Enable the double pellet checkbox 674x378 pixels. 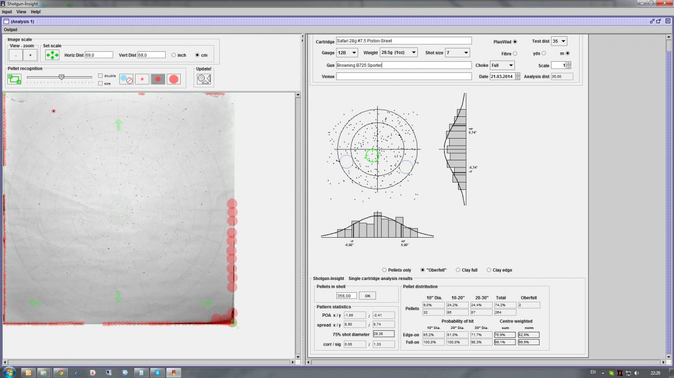click(x=100, y=76)
